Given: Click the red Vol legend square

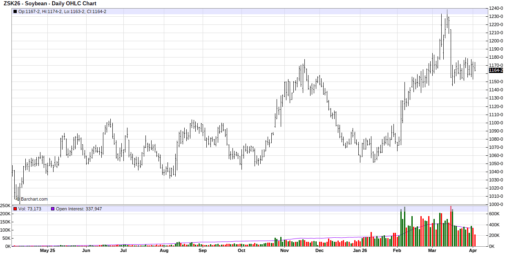Looking at the screenshot, I should [x=15, y=209].
